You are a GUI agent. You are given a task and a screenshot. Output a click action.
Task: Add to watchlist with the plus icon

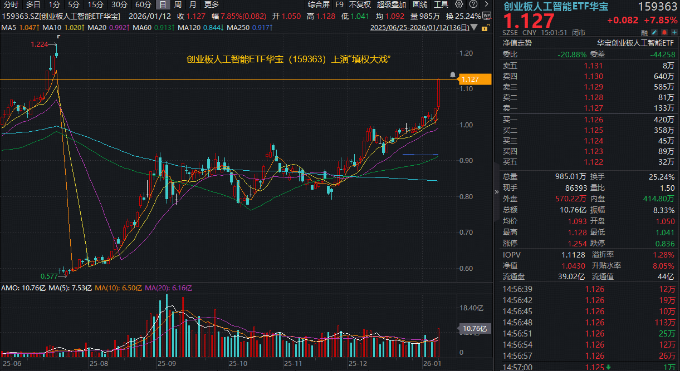tap(674, 33)
